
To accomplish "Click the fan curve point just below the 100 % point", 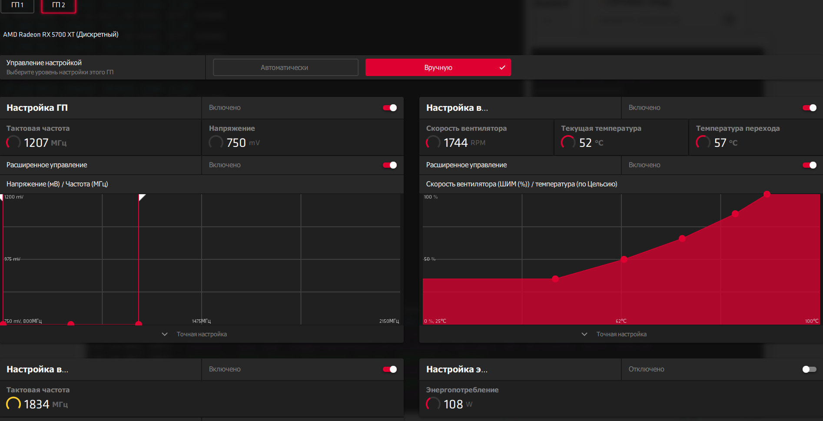I will (735, 214).
